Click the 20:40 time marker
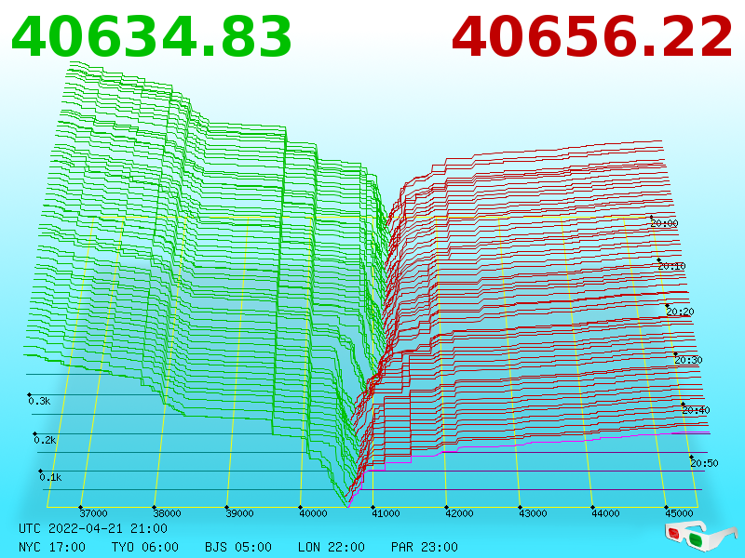This screenshot has width=745, height=558. [x=696, y=410]
